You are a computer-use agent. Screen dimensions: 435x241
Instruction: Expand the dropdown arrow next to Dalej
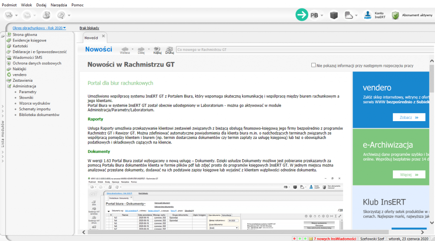pyautogui.click(x=149, y=49)
